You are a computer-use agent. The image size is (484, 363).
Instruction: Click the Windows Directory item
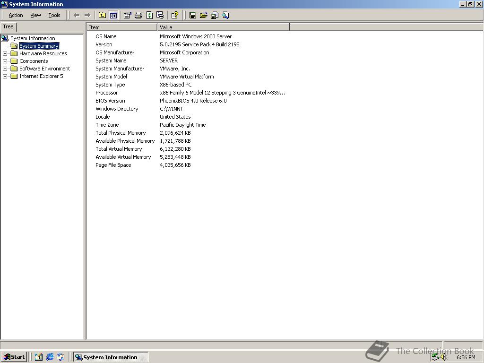[x=117, y=109]
